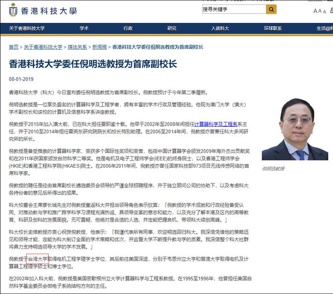The width and height of the screenshot is (333, 294).
Task: Select the smallest font size A
Action: click(324, 12)
